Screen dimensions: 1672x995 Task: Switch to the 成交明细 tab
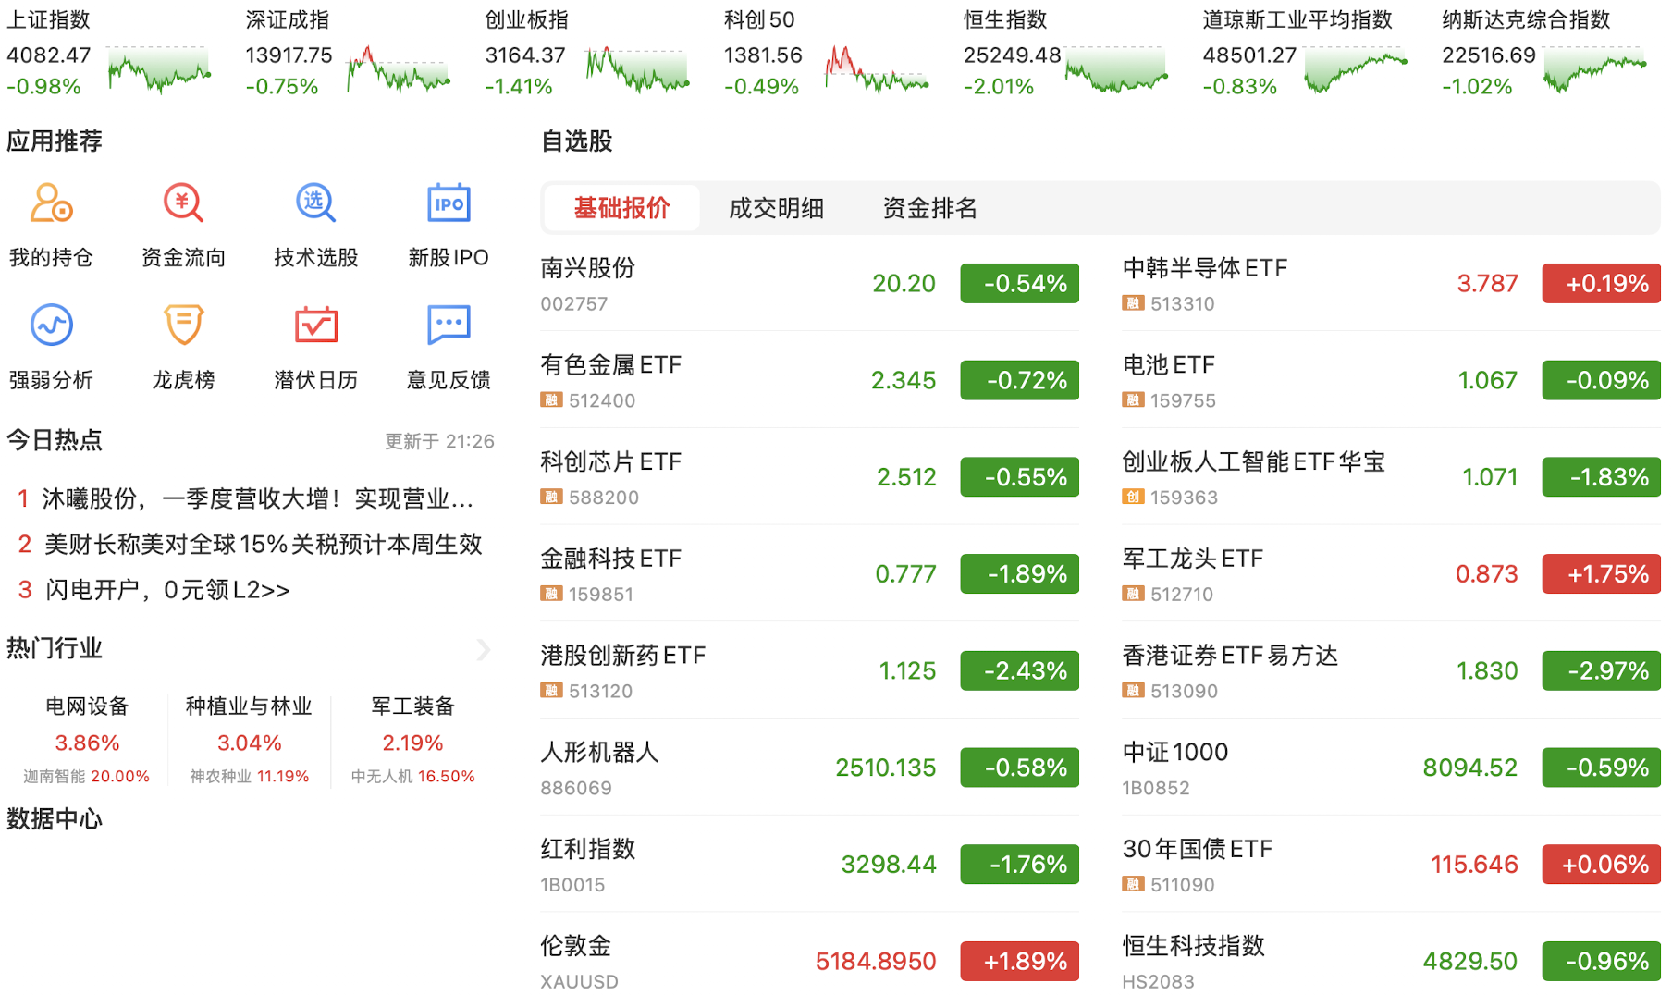pyautogui.click(x=776, y=208)
